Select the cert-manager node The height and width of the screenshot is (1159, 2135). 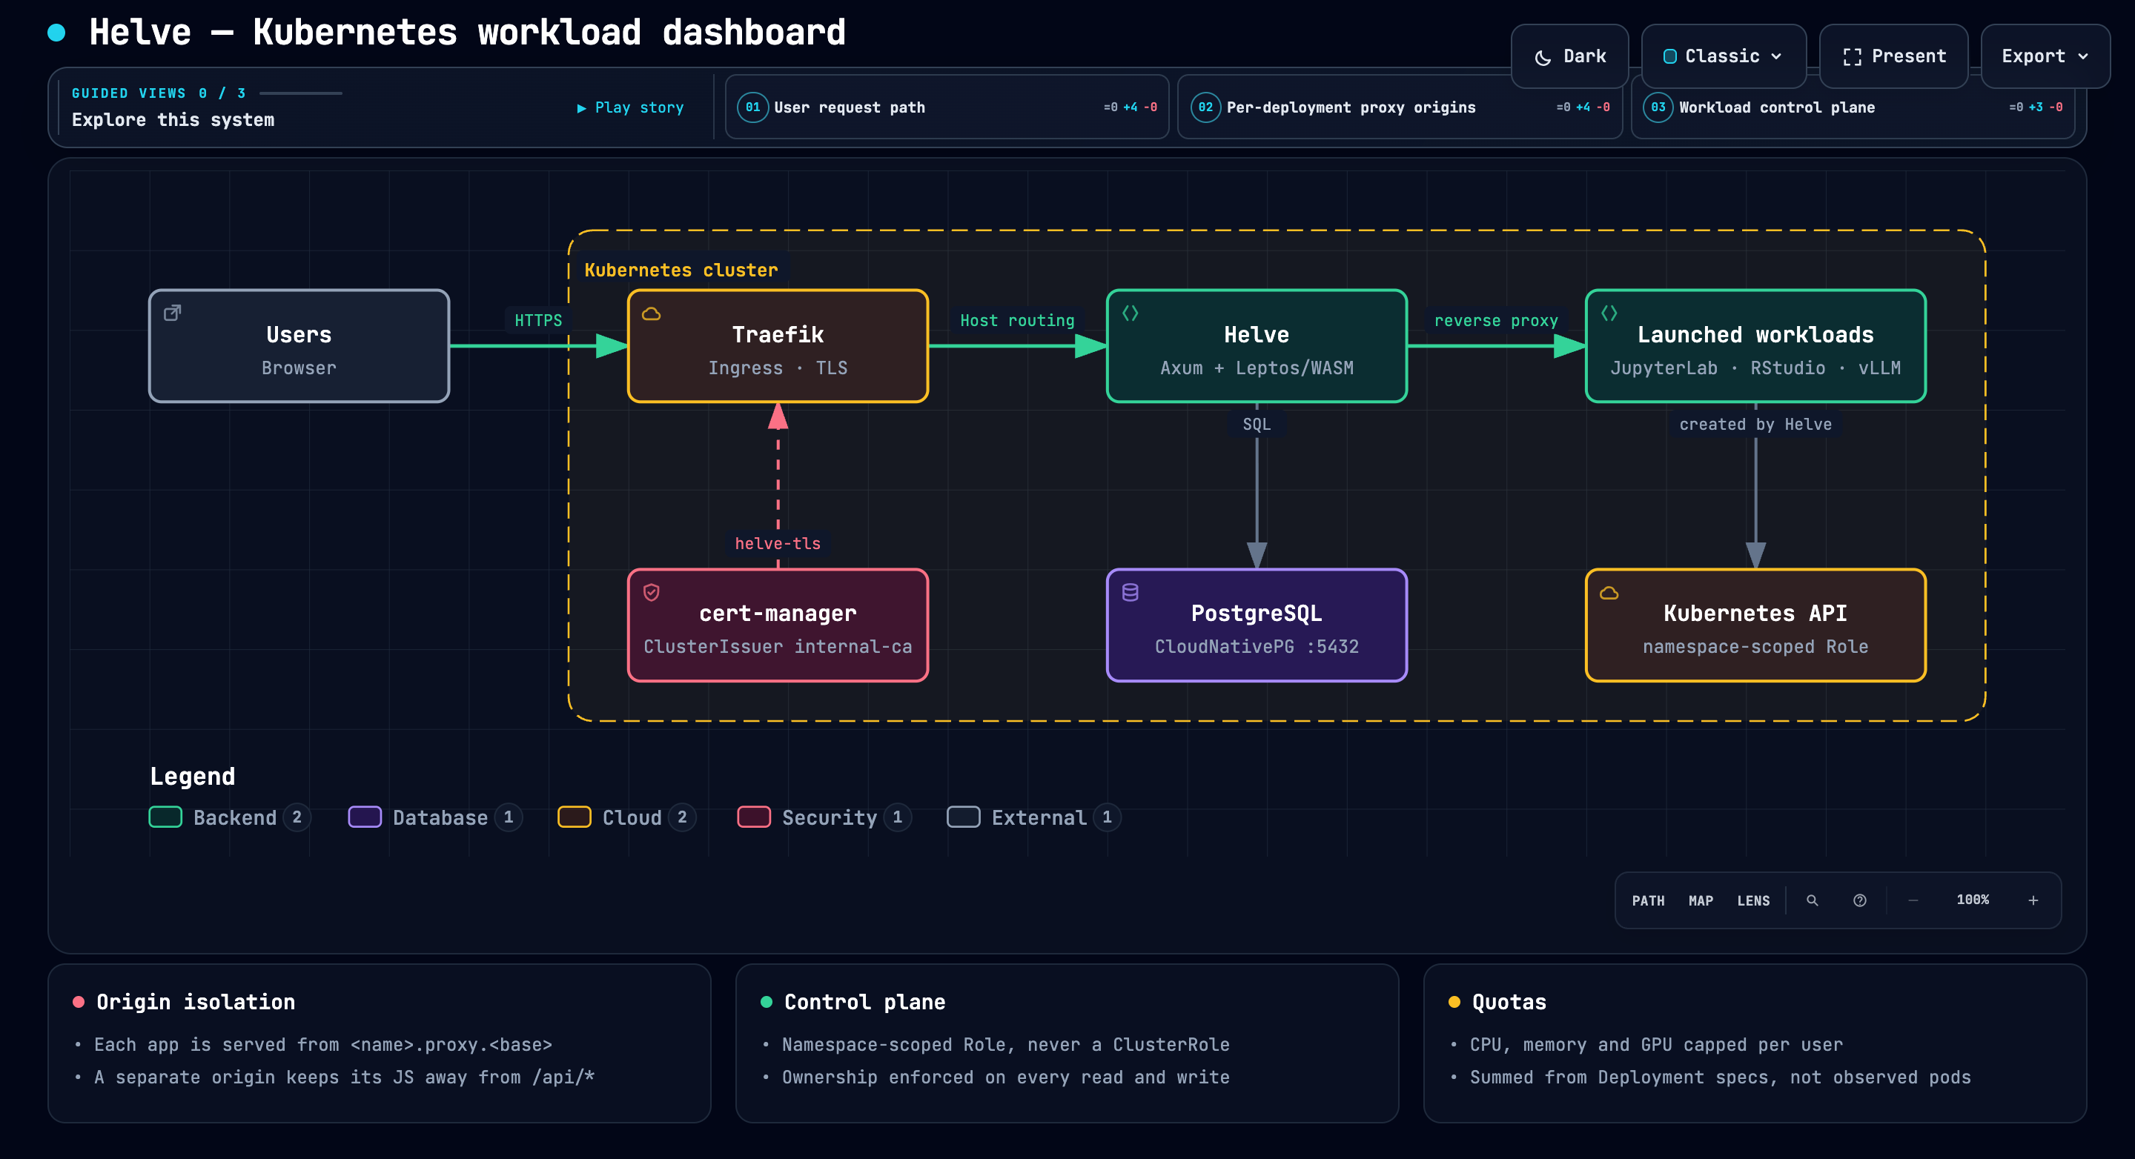[778, 625]
